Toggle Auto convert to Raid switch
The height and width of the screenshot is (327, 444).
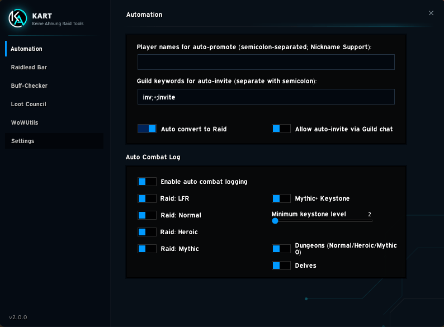coord(147,129)
